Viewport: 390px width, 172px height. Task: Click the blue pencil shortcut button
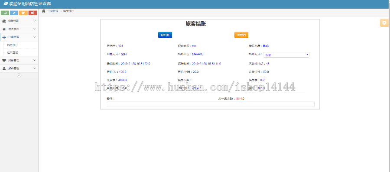pos(14,13)
